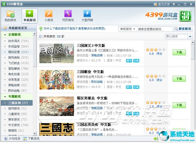The height and width of the screenshot is (143, 196).
Task: Open the 单机游戏 search category dropdown
Action: [x=128, y=29]
